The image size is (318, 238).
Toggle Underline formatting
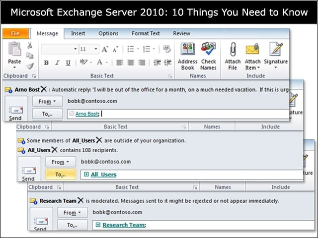[68, 63]
